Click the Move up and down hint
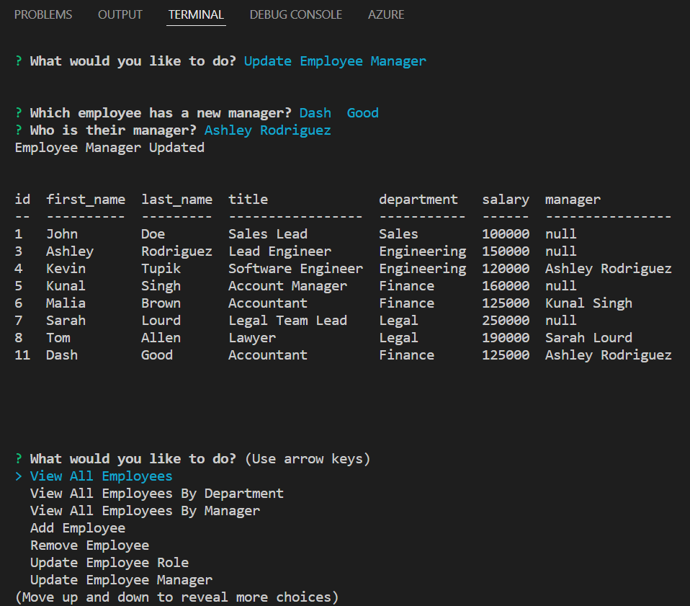Screen dimensions: 690x606 [177, 597]
